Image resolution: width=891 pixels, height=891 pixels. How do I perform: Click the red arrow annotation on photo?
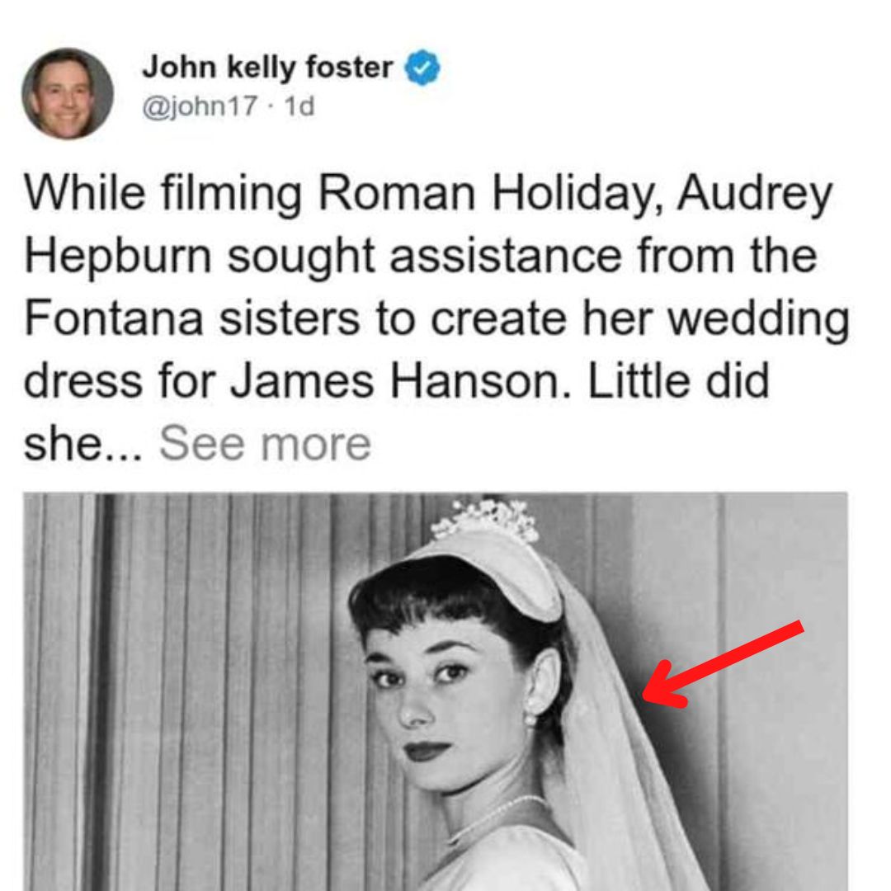click(x=722, y=664)
